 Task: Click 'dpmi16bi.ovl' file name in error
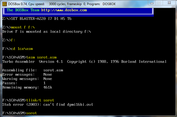coord(80,105)
